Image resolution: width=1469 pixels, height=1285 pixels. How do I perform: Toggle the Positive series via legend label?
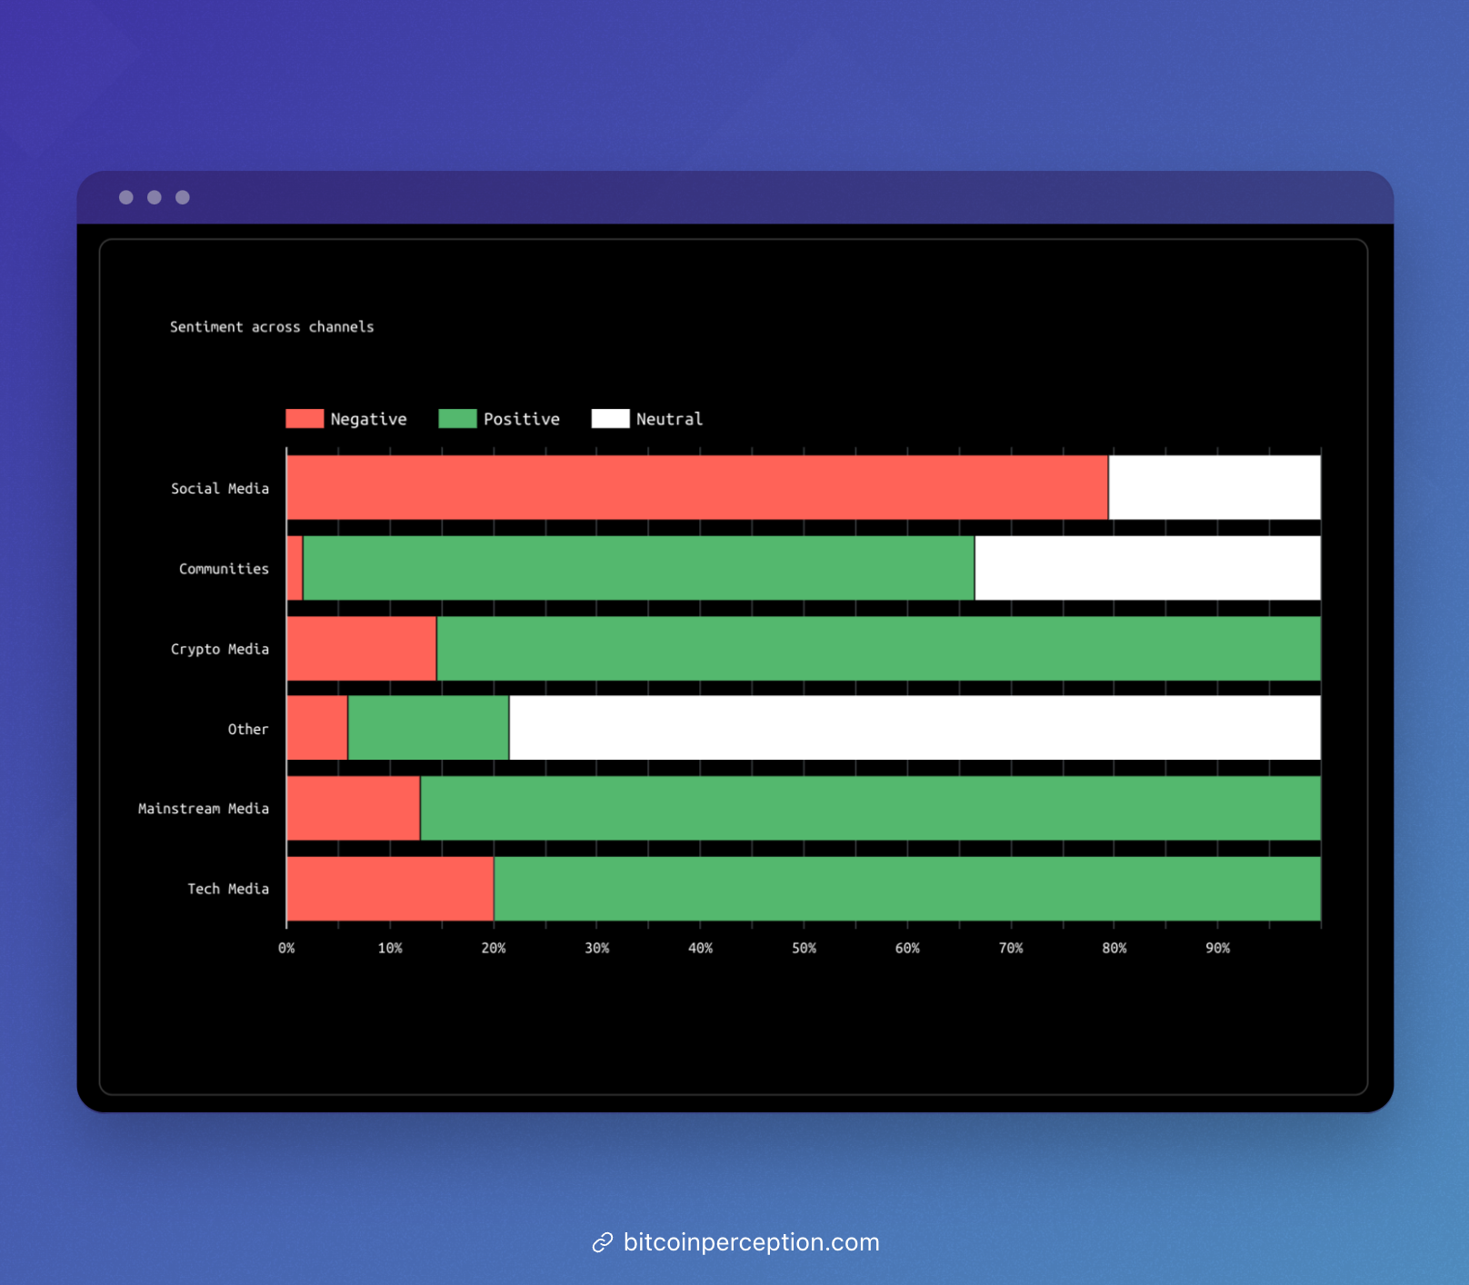(521, 419)
